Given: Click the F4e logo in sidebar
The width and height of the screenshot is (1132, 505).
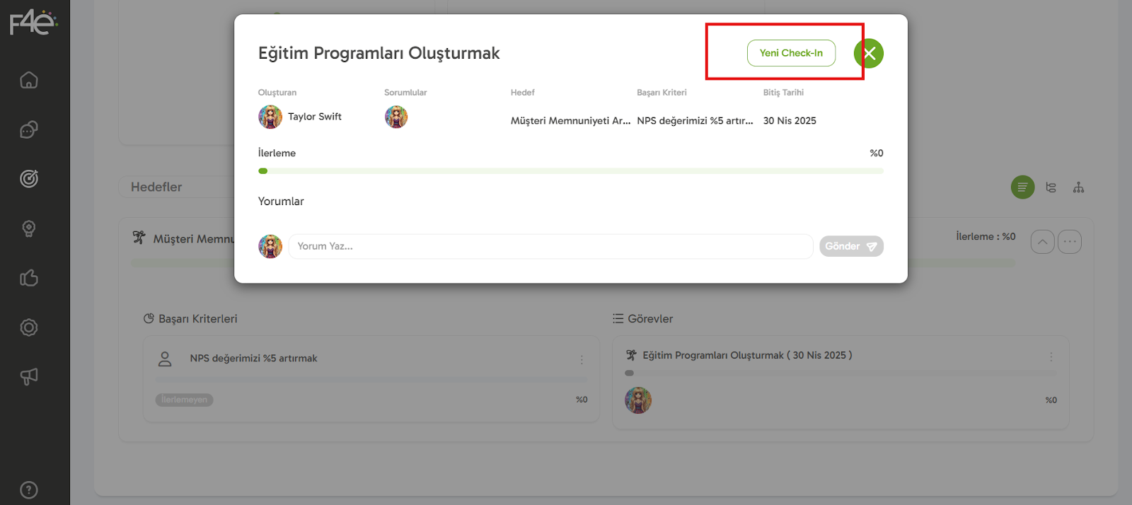Looking at the screenshot, I should point(33,23).
